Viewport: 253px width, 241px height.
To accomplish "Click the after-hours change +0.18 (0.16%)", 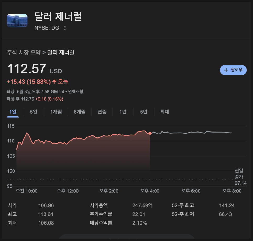I will point(49,99).
